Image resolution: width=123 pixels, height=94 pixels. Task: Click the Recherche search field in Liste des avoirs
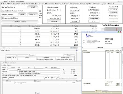coord(49,55)
